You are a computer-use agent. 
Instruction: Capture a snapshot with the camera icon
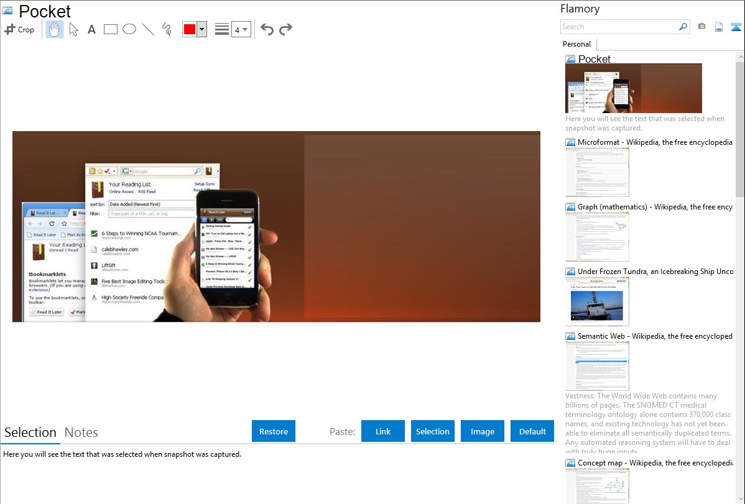[x=701, y=27]
